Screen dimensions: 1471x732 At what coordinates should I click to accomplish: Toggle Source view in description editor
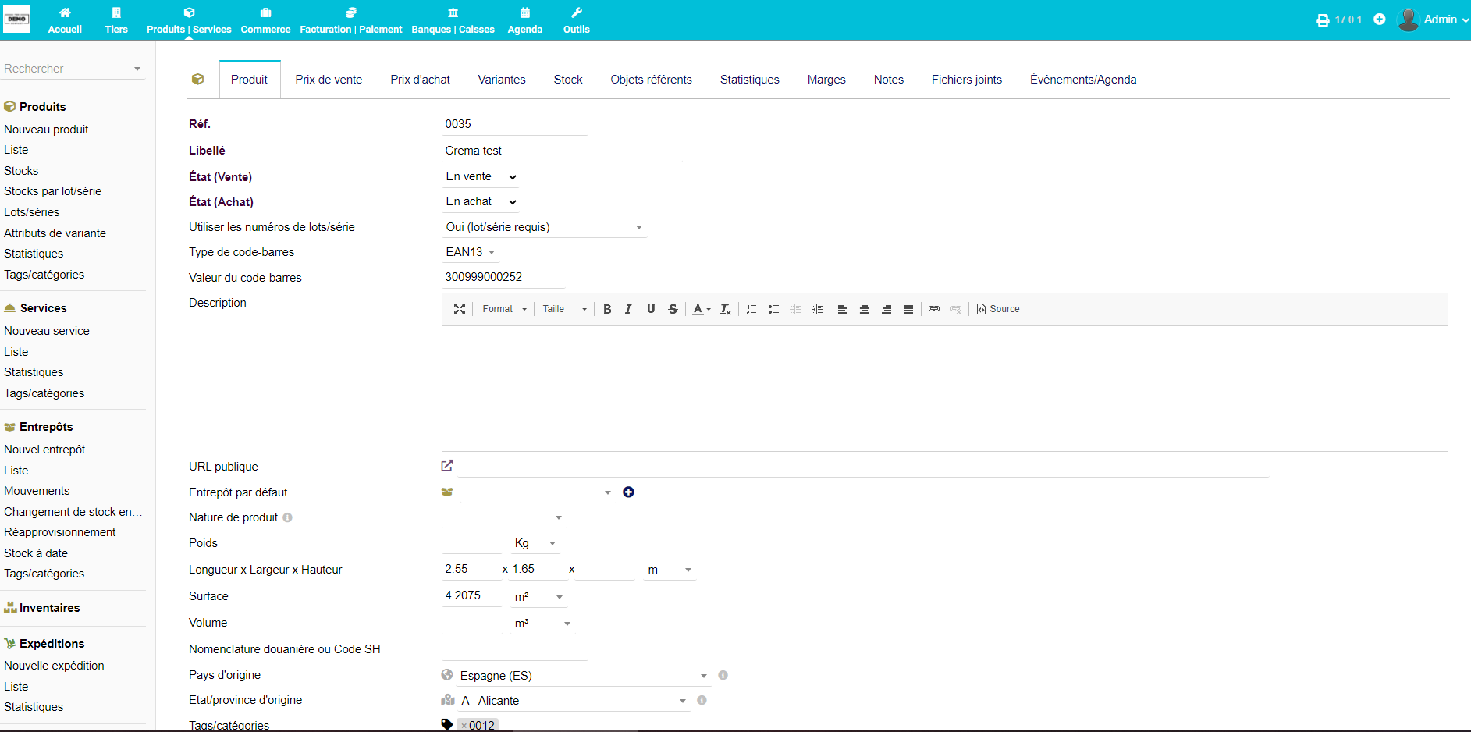coord(998,309)
